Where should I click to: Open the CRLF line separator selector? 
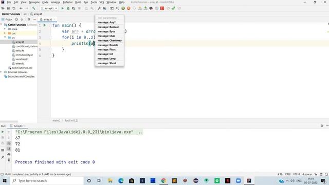pyautogui.click(x=288, y=174)
